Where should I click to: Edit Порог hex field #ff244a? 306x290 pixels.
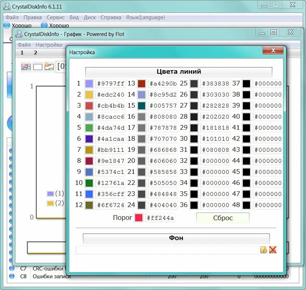tap(160, 218)
